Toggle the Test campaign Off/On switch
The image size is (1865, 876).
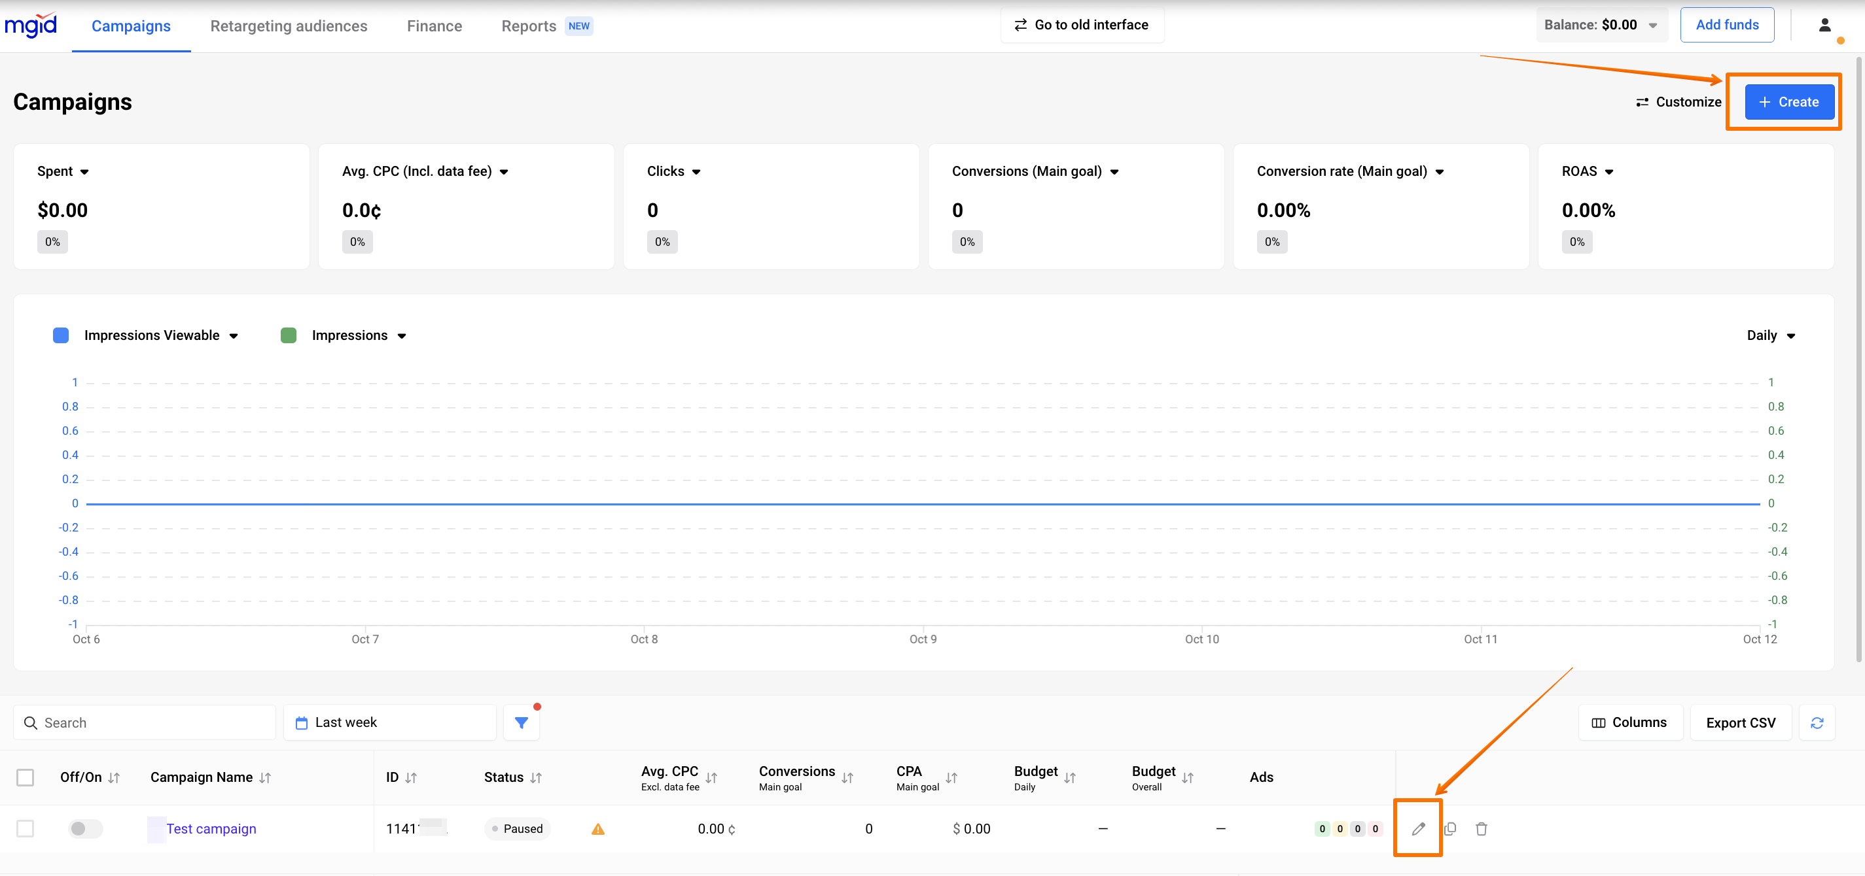click(86, 828)
